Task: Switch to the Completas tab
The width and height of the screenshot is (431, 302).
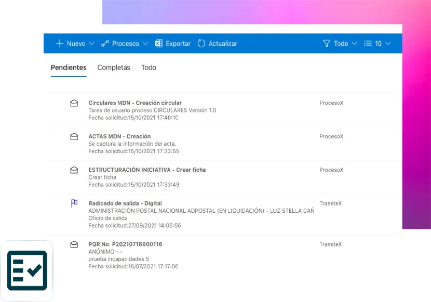Action: click(114, 67)
